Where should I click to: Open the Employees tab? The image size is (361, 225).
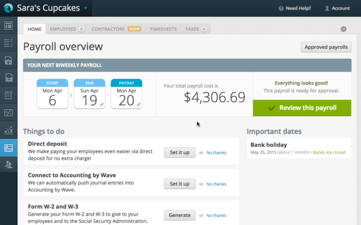[x=63, y=29]
